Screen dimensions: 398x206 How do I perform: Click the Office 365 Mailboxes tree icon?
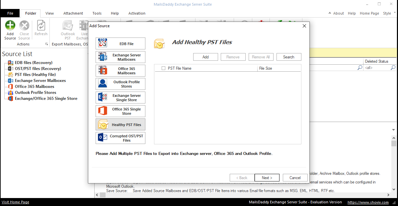click(11, 87)
